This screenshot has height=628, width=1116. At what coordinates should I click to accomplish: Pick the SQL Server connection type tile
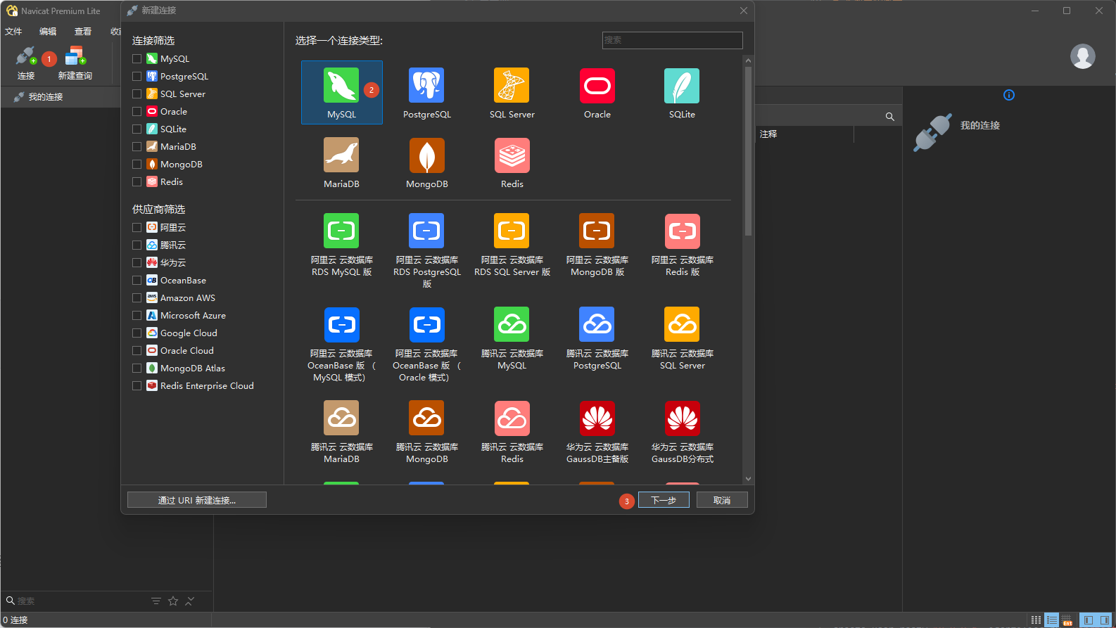point(512,93)
